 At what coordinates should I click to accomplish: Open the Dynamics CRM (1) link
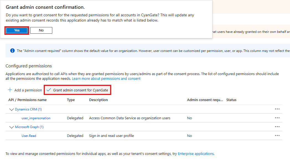(28, 109)
